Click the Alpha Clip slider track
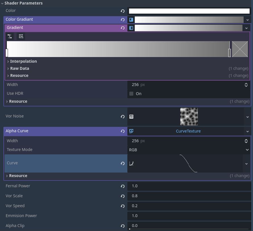This screenshot has width=253, height=231. point(189,229)
